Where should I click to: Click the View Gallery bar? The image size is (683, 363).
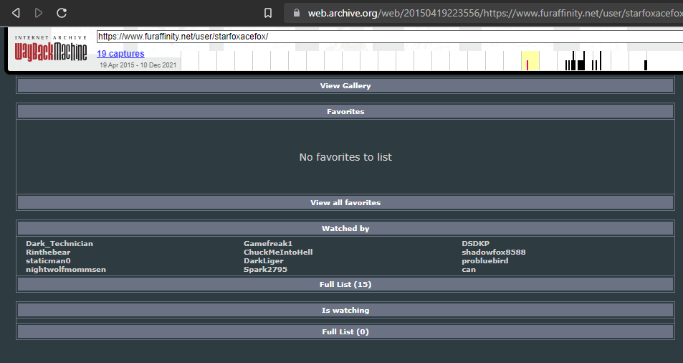[x=345, y=86]
